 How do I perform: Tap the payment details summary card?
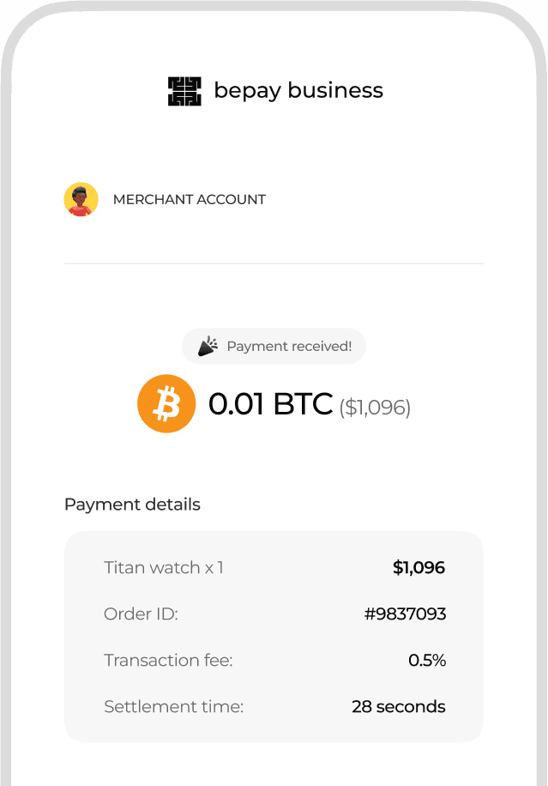(274, 637)
